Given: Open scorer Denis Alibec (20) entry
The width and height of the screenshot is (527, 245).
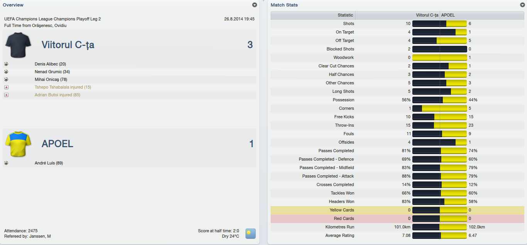Looking at the screenshot, I should (50, 64).
